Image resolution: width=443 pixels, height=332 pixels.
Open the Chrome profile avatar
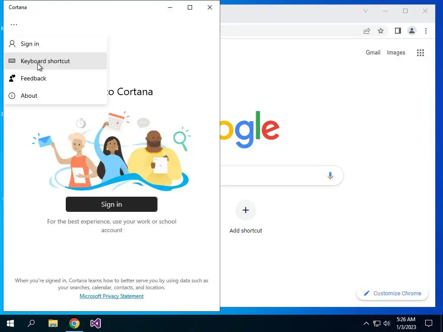pos(412,31)
